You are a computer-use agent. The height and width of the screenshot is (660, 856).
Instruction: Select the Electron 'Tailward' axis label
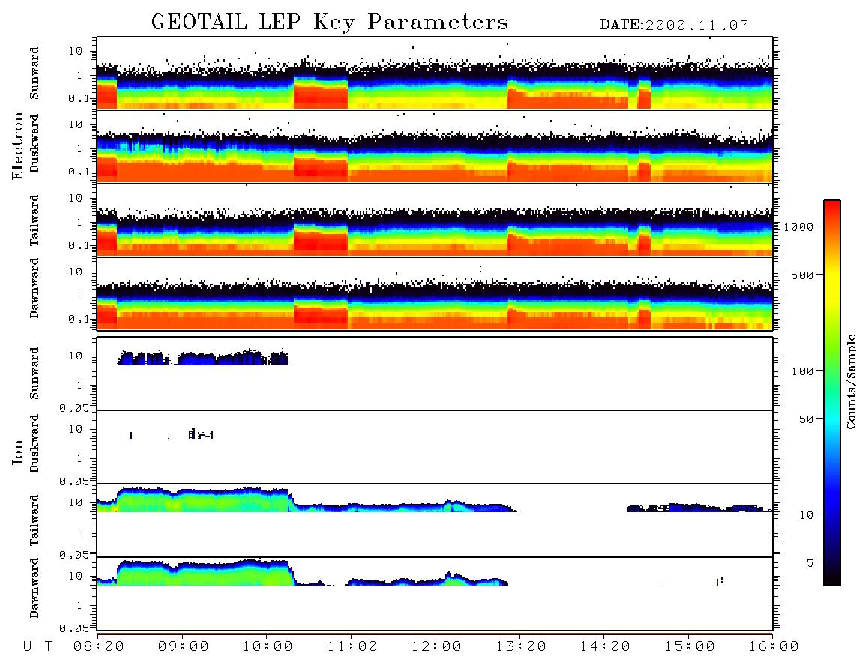(x=34, y=220)
